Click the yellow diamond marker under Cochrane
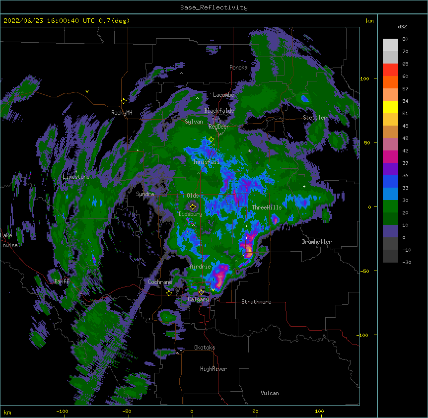428x418 pixels. (x=169, y=293)
